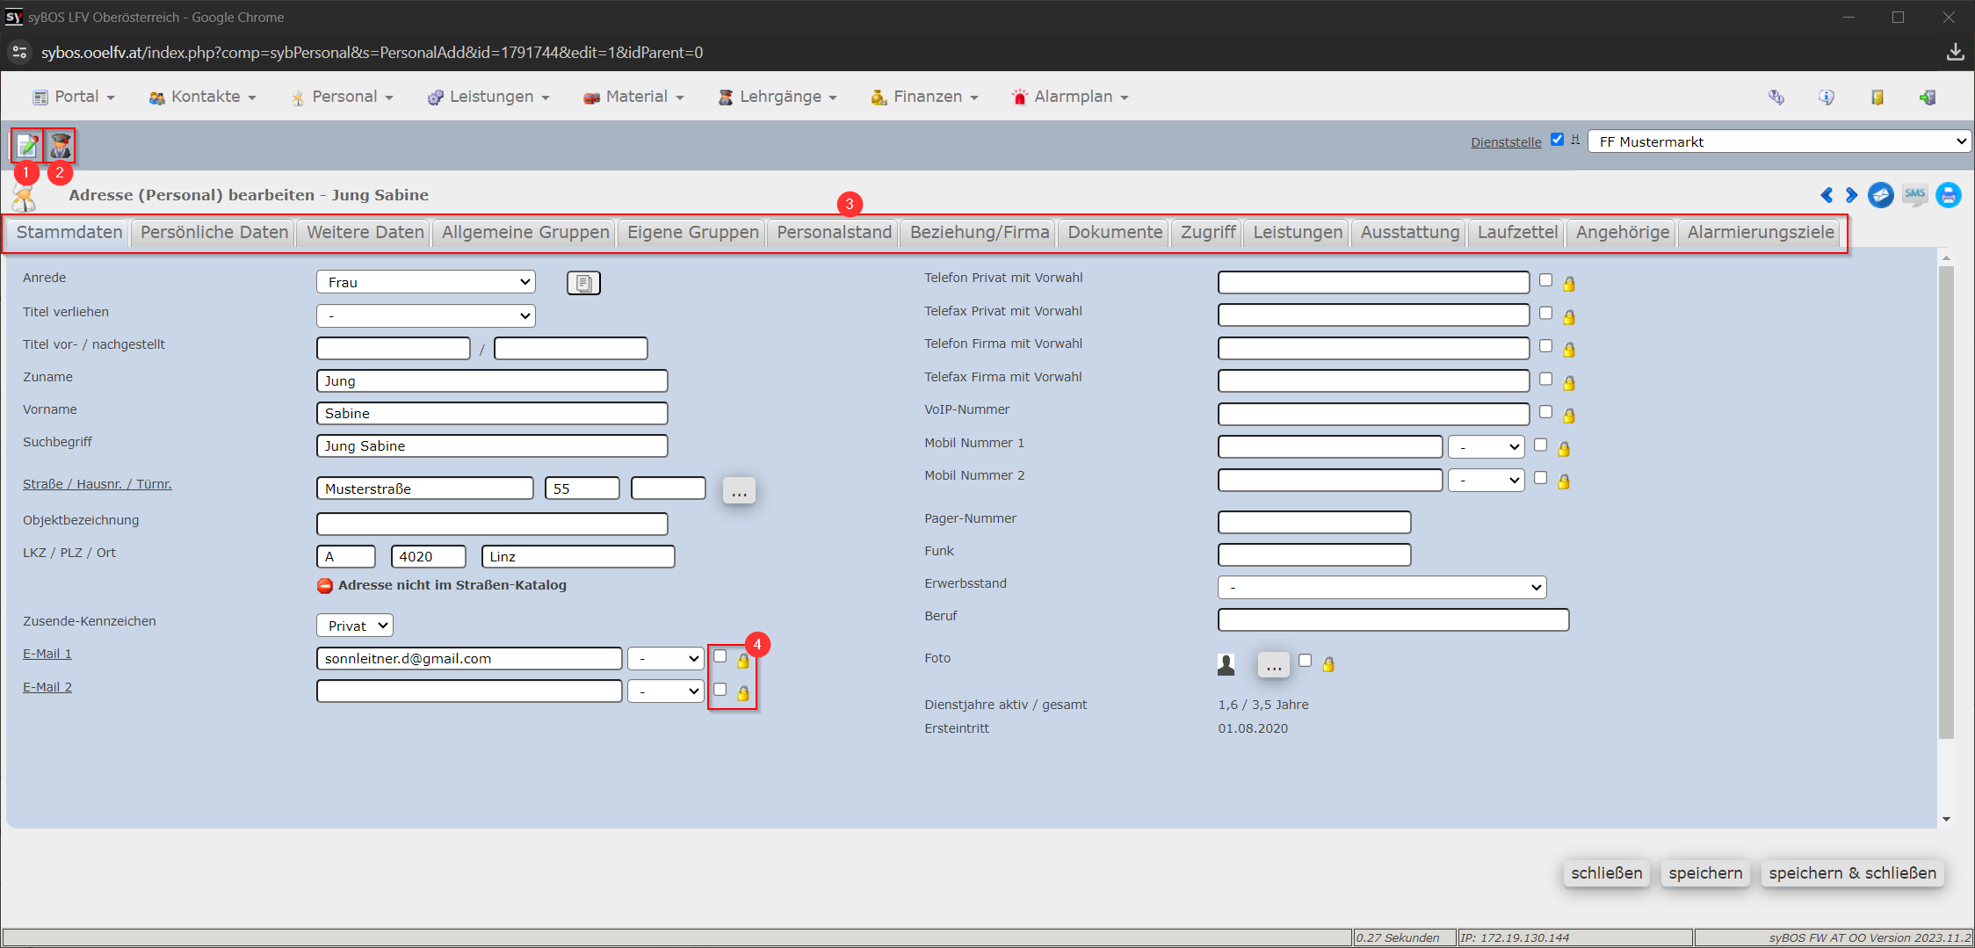The image size is (1975, 948).
Task: Click the schließen button
Action: (1607, 873)
